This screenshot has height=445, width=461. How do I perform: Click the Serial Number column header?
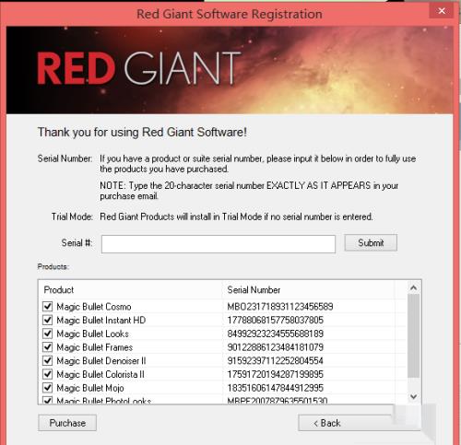(x=309, y=290)
